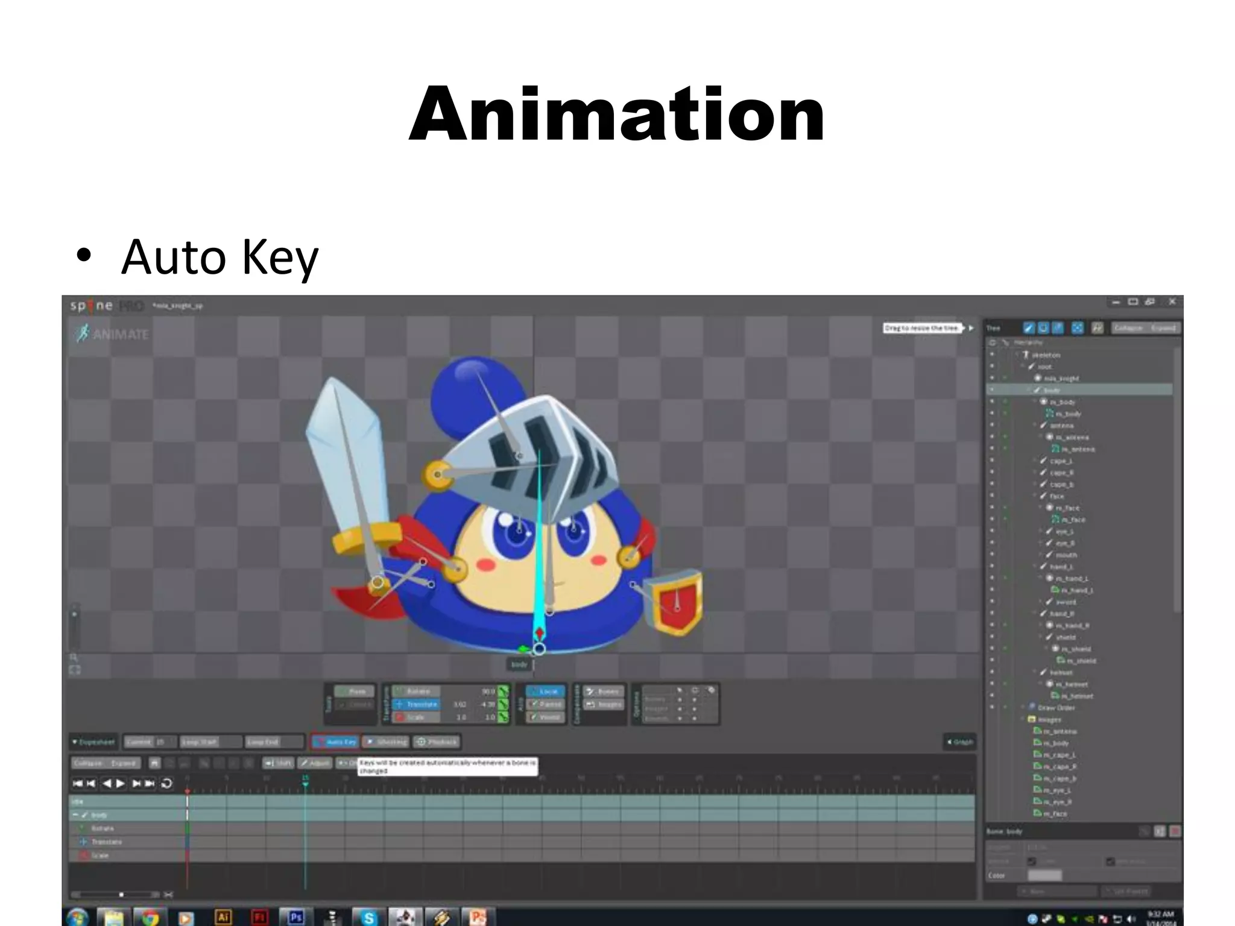Viewport: 1235px width, 926px height.
Task: Select the Translate tool
Action: (x=415, y=704)
